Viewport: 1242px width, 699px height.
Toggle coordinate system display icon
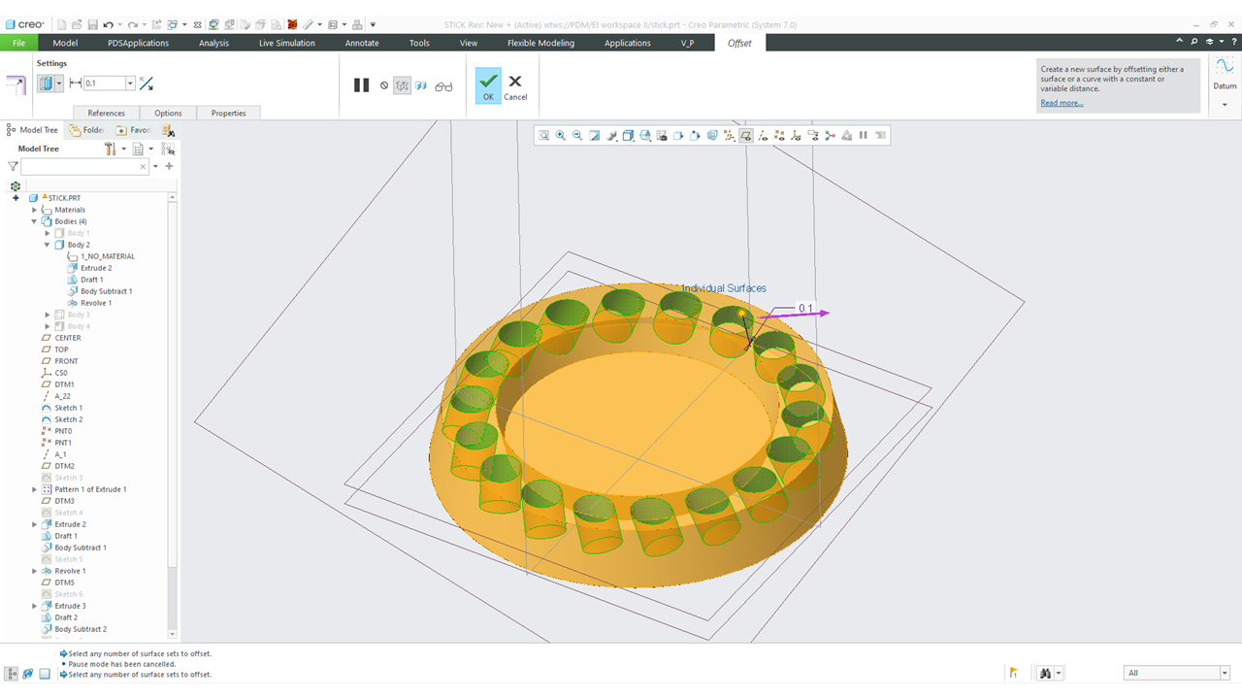point(796,136)
